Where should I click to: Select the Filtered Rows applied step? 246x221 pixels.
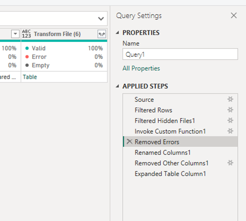click(180, 110)
